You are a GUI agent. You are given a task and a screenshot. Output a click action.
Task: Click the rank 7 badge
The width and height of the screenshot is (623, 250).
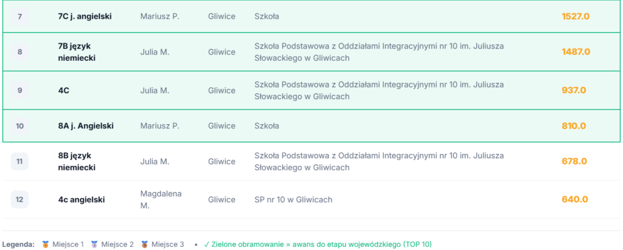point(19,16)
